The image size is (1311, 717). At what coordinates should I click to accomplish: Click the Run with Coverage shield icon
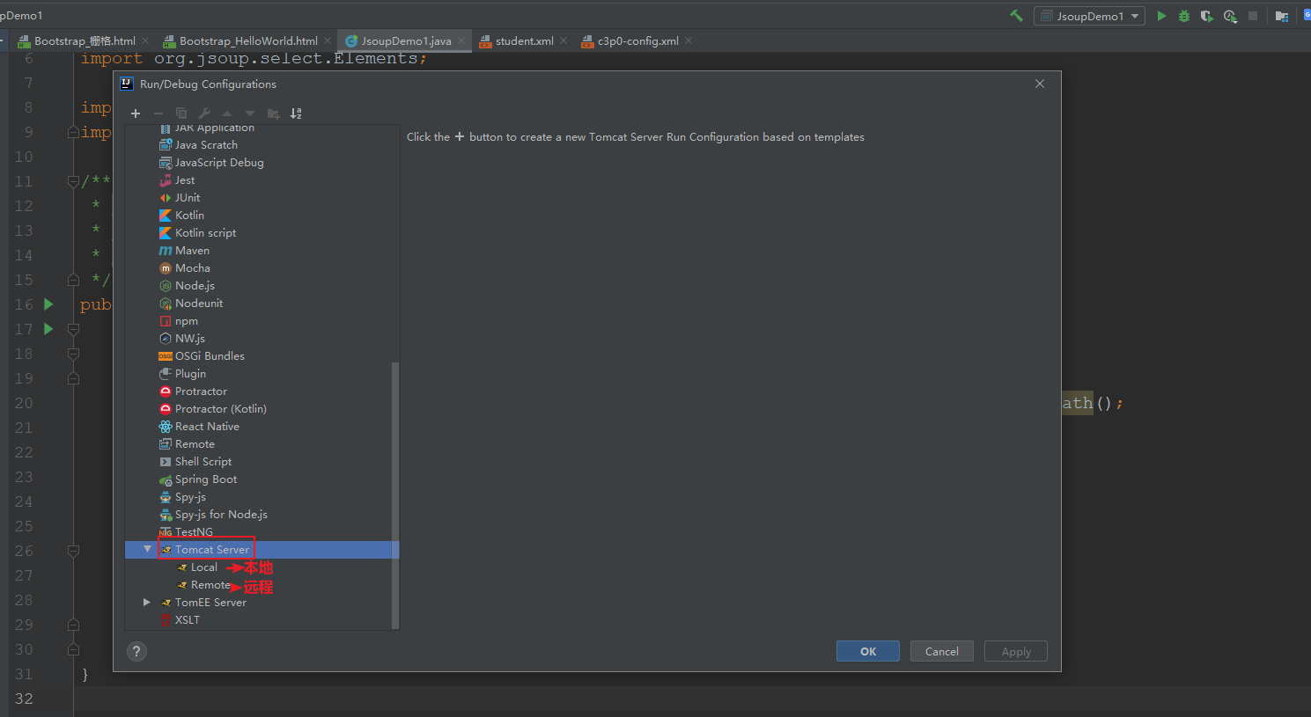coord(1206,16)
